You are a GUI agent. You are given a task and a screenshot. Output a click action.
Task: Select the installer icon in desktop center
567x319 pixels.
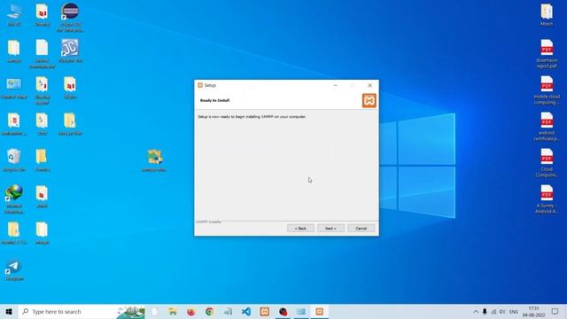coord(154,160)
